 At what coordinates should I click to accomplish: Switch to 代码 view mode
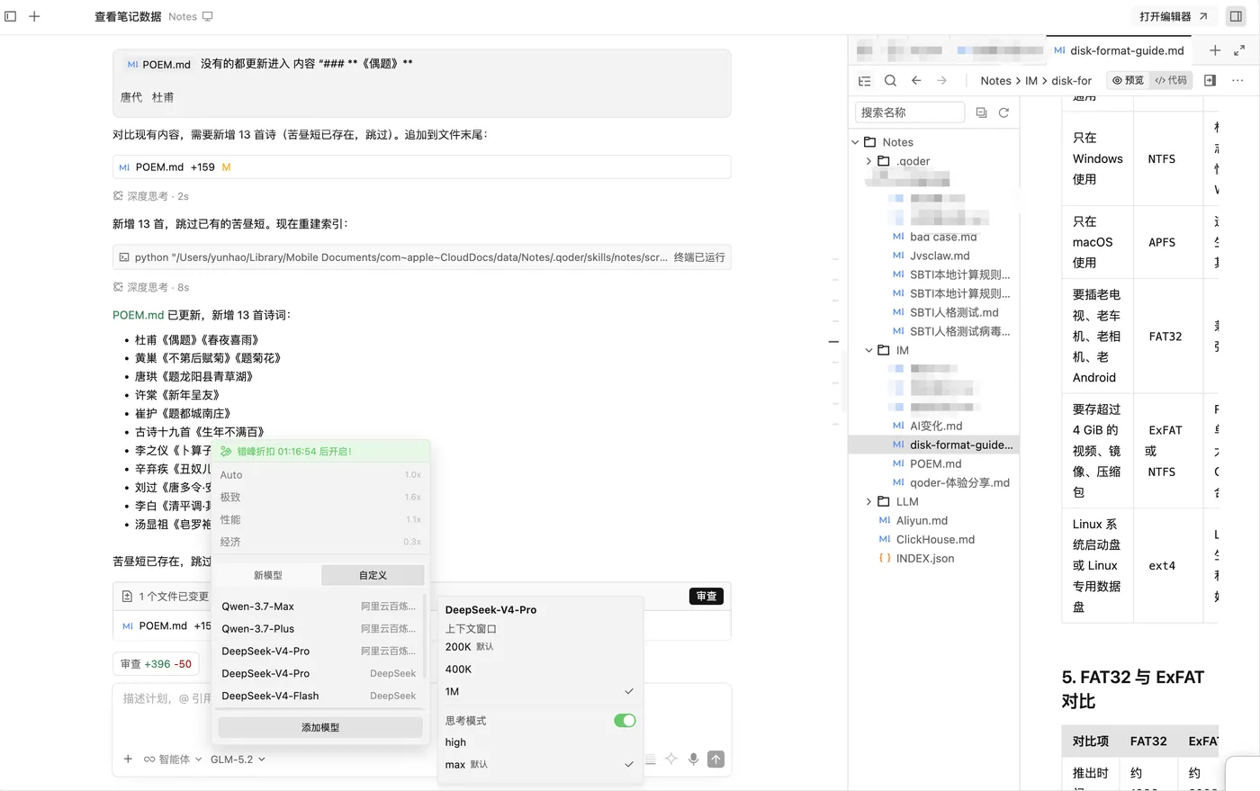[1171, 80]
